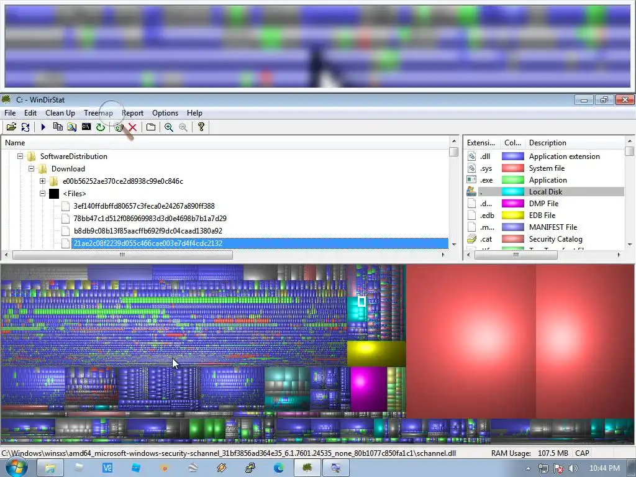This screenshot has height=477, width=636.
Task: Click Delete to Recycle Bin icon
Action: [x=119, y=127]
